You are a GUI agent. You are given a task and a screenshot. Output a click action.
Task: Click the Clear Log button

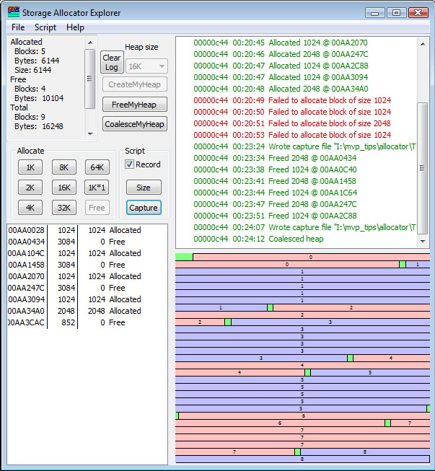(x=112, y=62)
